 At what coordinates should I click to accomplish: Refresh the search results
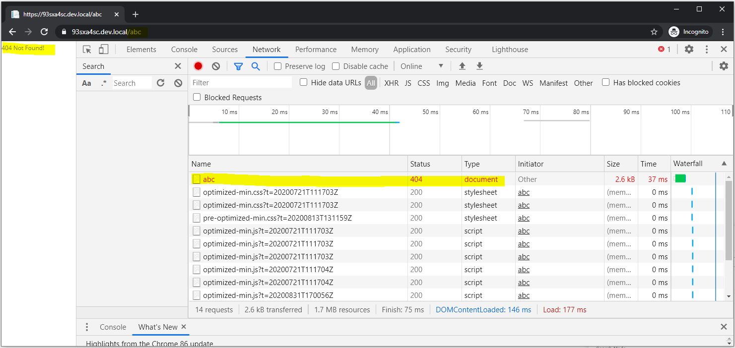point(160,83)
